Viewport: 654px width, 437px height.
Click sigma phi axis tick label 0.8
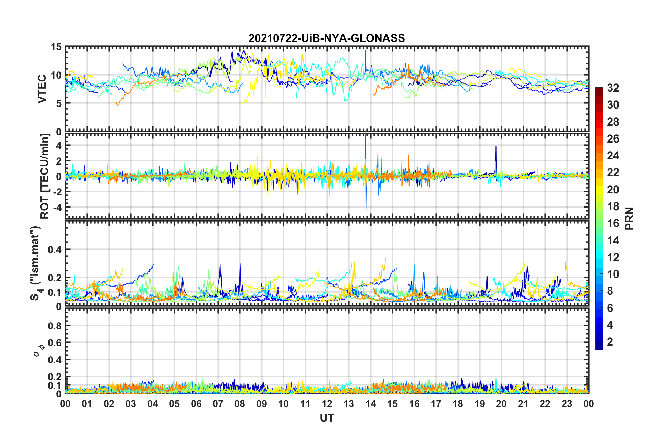(55, 326)
